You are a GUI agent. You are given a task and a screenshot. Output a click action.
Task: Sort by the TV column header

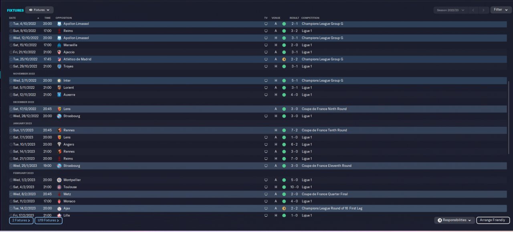click(266, 18)
